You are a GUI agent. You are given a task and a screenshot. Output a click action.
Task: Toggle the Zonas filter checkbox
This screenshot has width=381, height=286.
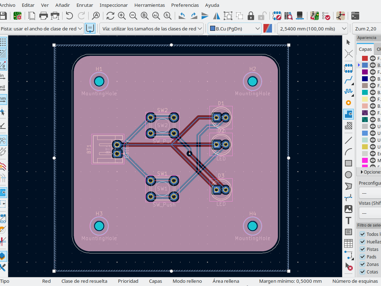point(362,264)
